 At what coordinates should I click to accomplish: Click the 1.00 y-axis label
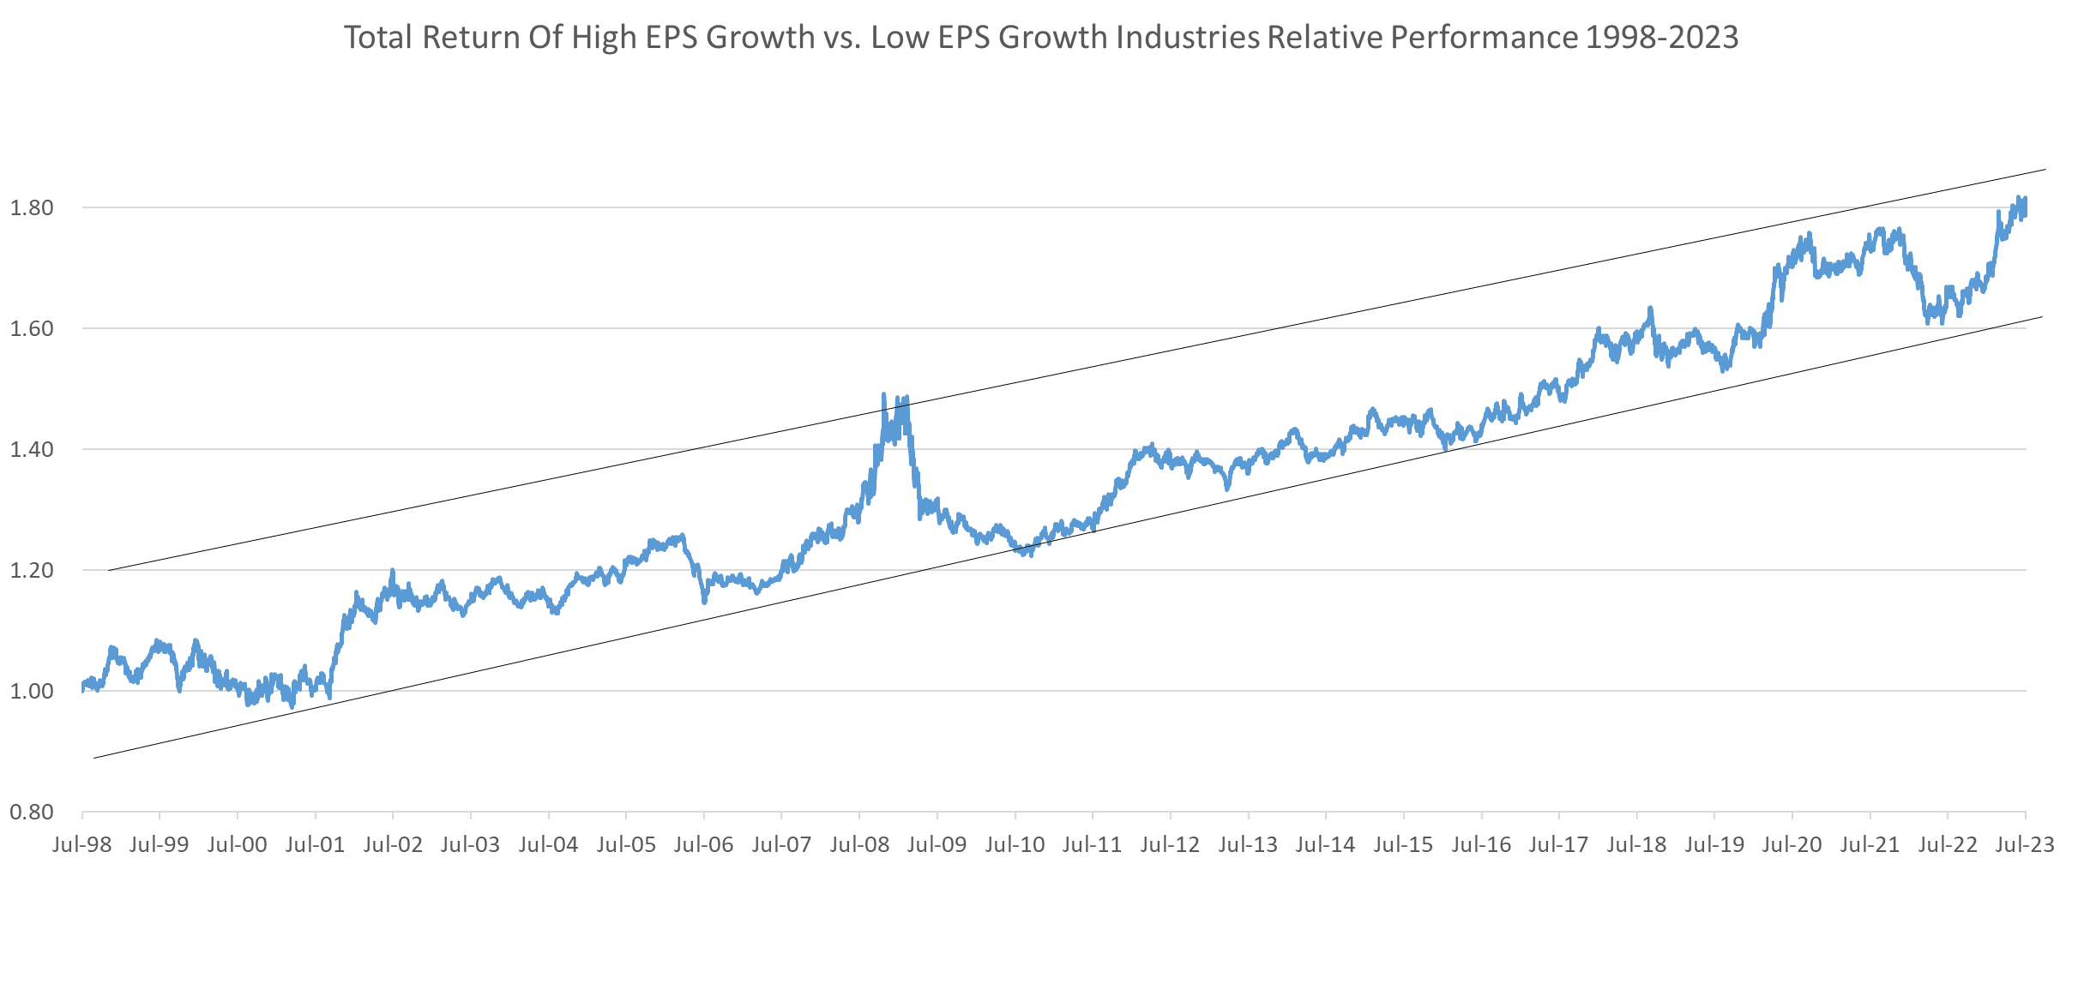pyautogui.click(x=31, y=691)
